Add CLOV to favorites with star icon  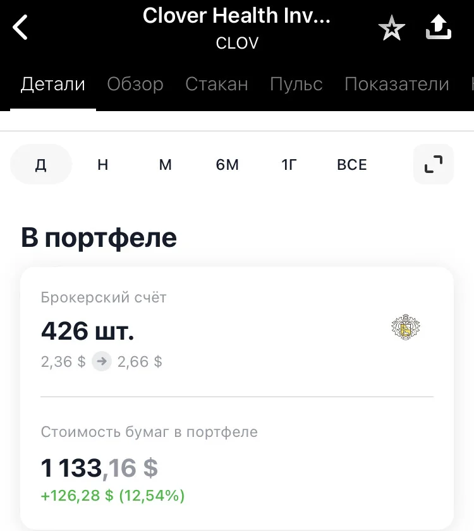[x=392, y=28]
